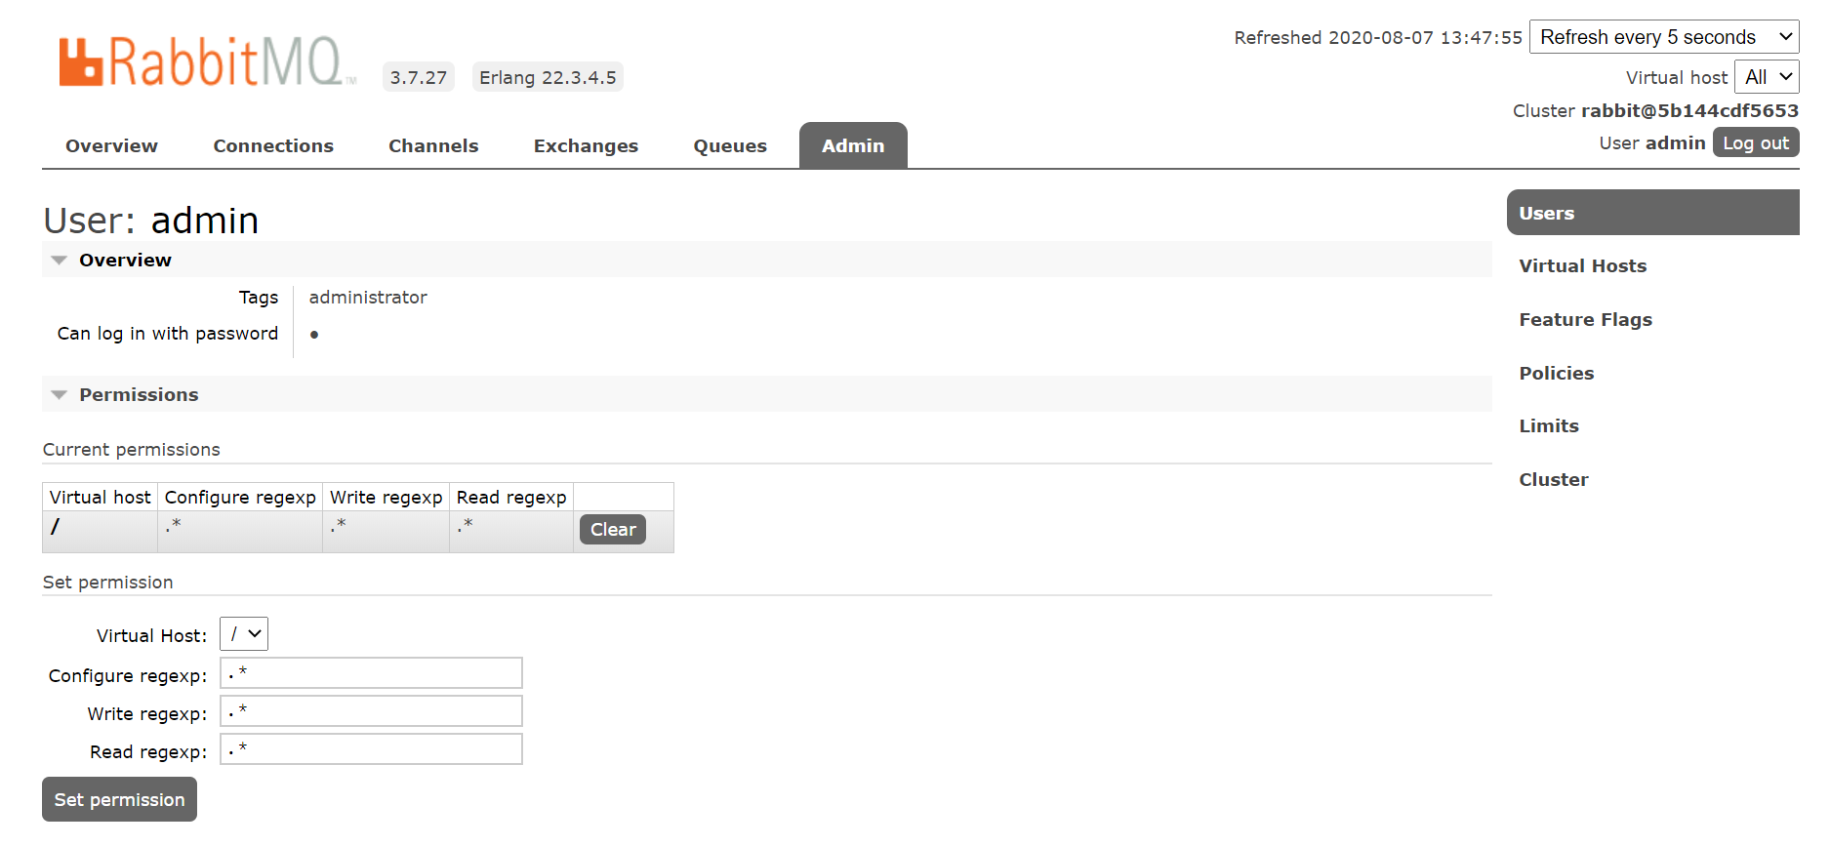The height and width of the screenshot is (846, 1830).
Task: Click the Erlang 22.3.4.5 badge
Action: click(x=548, y=77)
